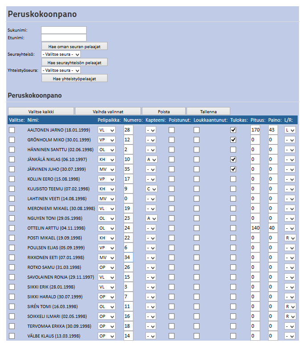Viewport: 303px width, 346px height.
Task: Click the Tulokas column header
Action: point(239,120)
